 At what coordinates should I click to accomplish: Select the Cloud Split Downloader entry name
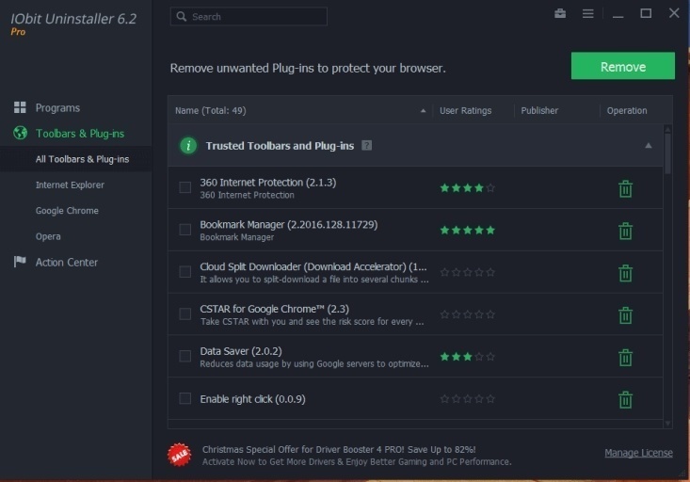tap(313, 266)
